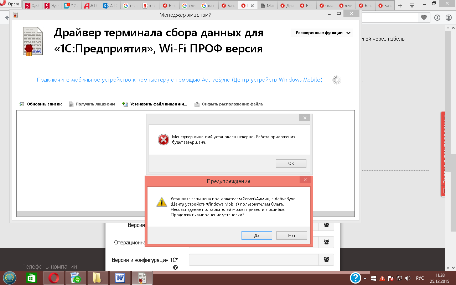The height and width of the screenshot is (285, 456).
Task: Click the loading spinner indicator
Action: click(337, 80)
